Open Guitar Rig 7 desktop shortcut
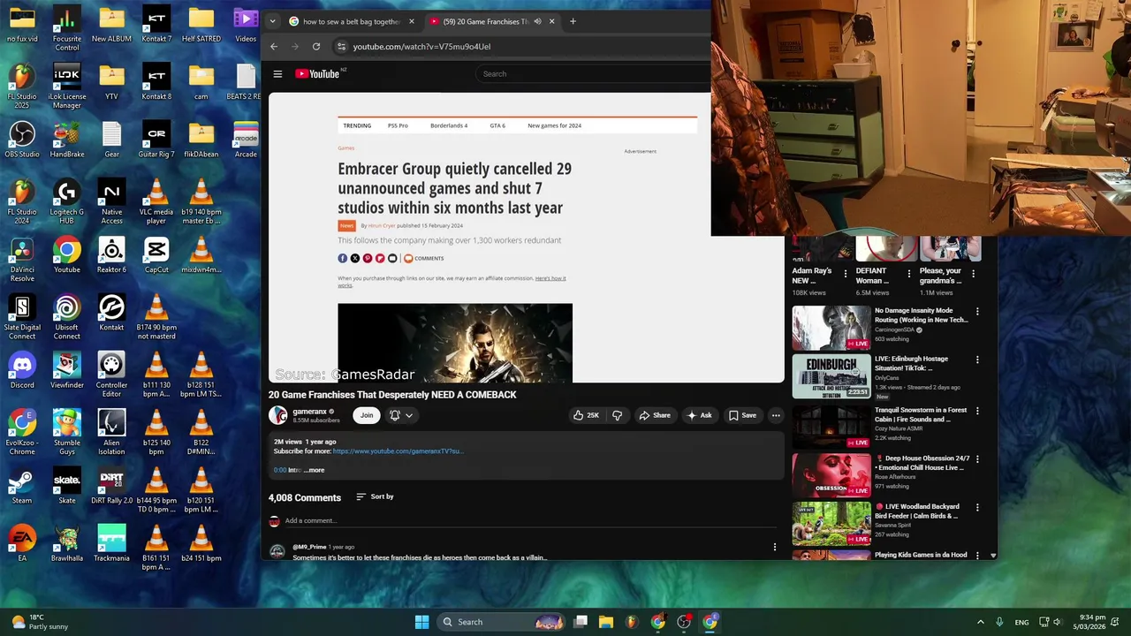This screenshot has width=1131, height=636. (x=156, y=140)
